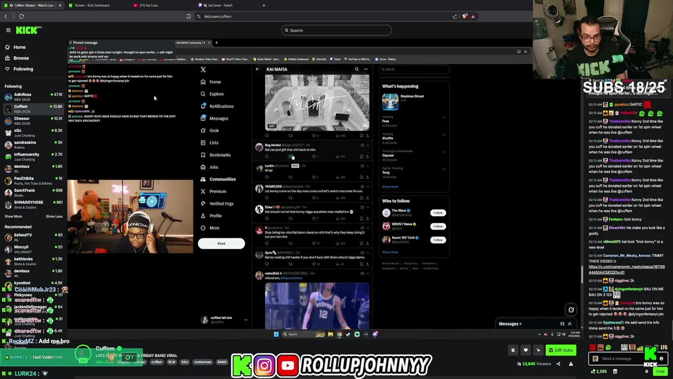Image resolution: width=673 pixels, height=379 pixels.
Task: Open Cheesur channel in Following list
Action: (34, 121)
